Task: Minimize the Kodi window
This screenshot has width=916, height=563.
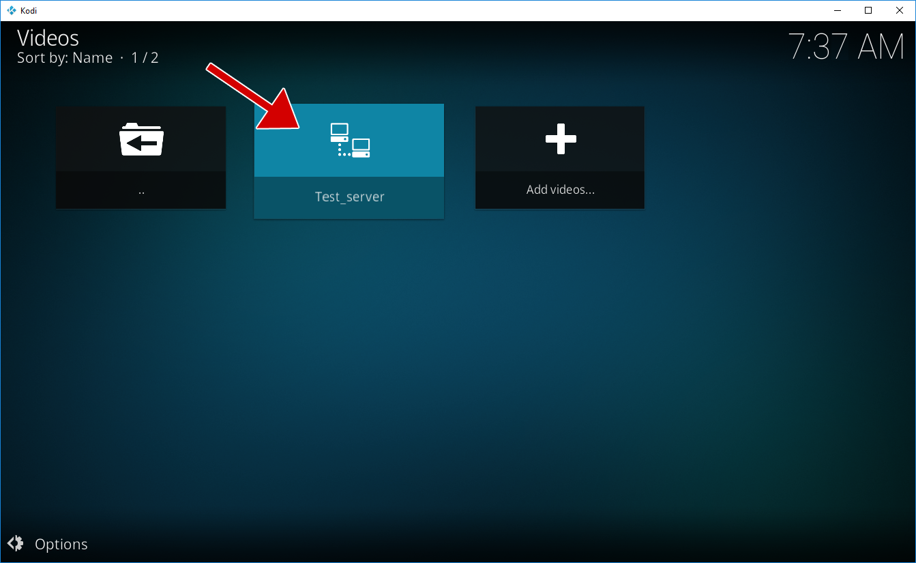Action: pyautogui.click(x=837, y=10)
